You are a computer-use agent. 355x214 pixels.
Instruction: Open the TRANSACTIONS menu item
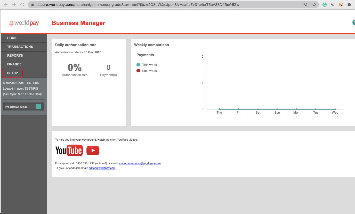(20, 47)
